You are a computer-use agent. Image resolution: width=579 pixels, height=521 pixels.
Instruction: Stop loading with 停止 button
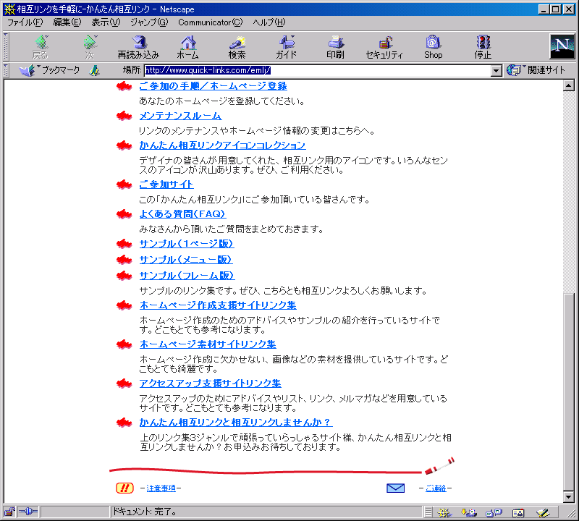(483, 47)
